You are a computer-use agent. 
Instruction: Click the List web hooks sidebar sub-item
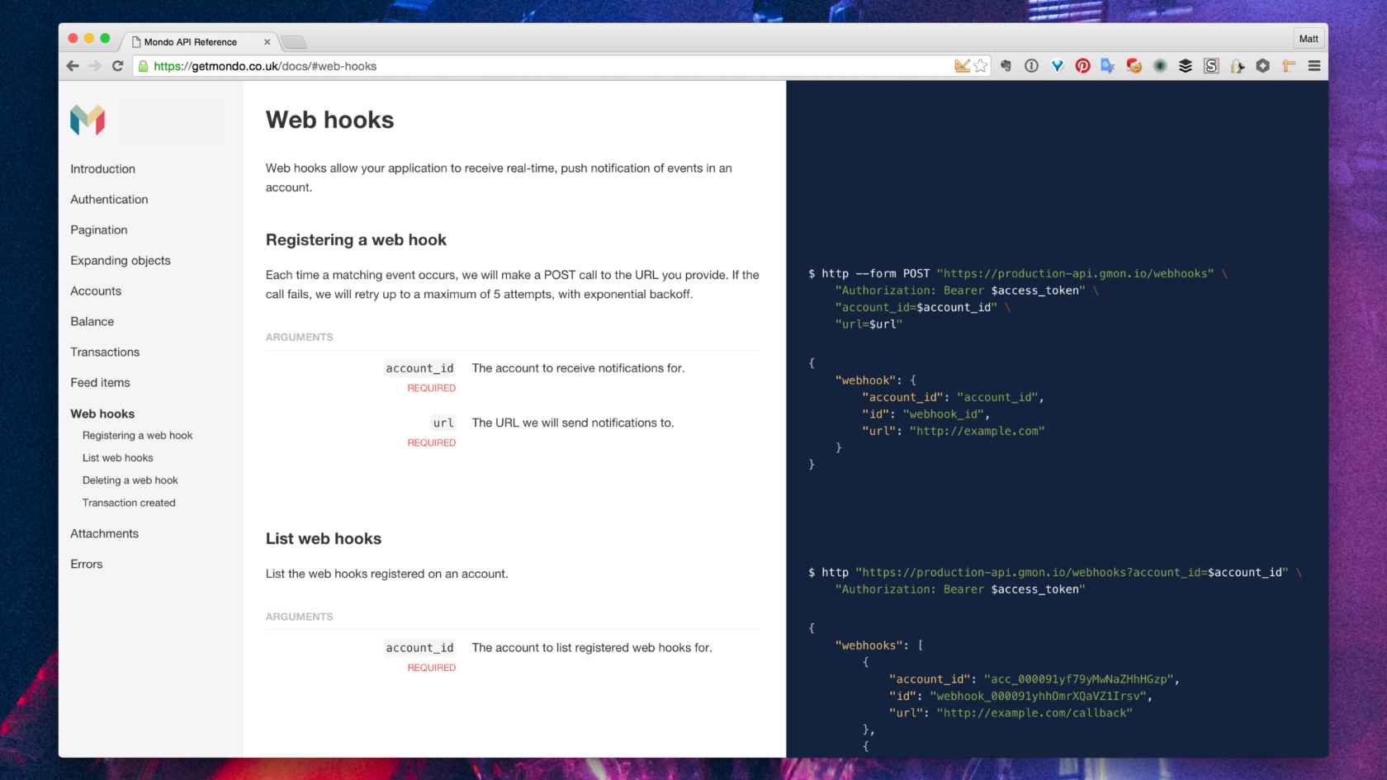[x=118, y=458]
